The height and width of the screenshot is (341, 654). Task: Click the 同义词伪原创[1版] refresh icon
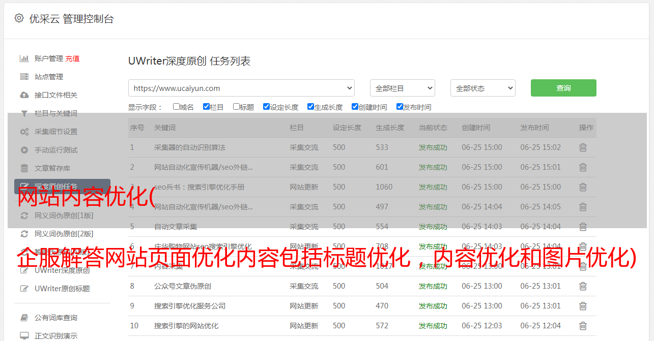click(24, 215)
